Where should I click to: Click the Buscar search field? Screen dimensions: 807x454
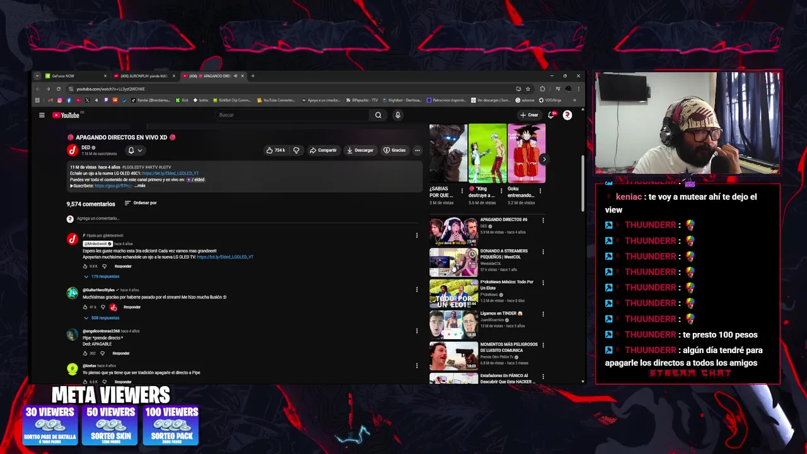(292, 115)
